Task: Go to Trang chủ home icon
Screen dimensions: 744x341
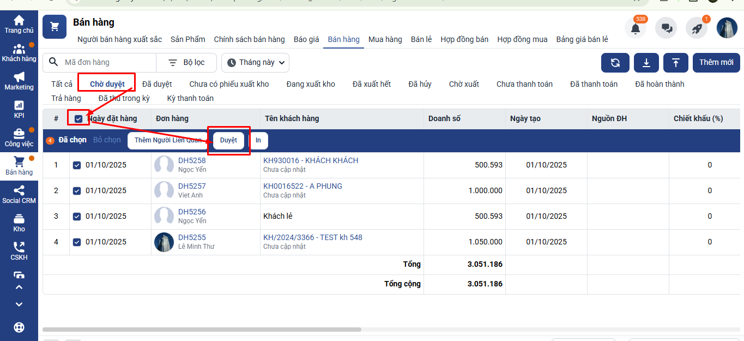Action: tap(19, 25)
